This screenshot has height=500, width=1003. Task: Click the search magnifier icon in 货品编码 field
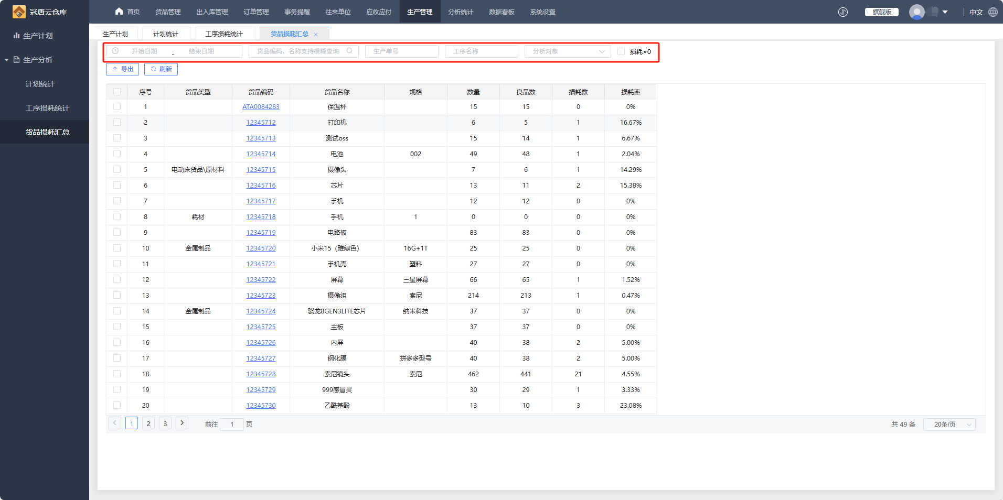click(349, 51)
